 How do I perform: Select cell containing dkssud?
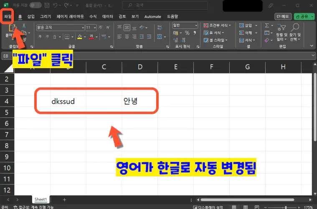(x=68, y=101)
